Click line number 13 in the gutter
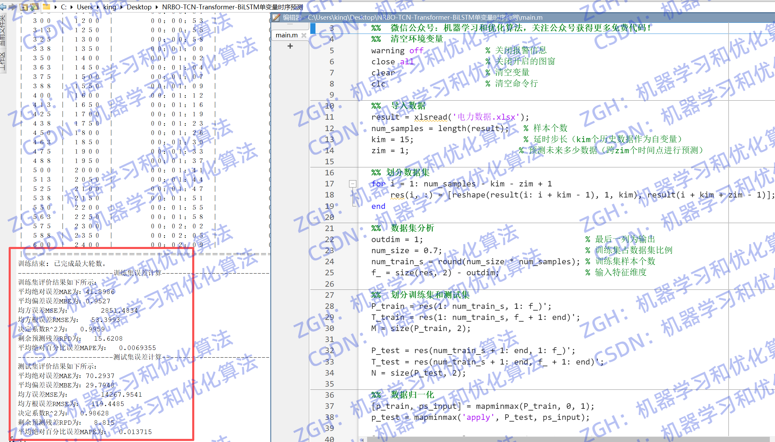This screenshot has width=775, height=442. [x=329, y=139]
